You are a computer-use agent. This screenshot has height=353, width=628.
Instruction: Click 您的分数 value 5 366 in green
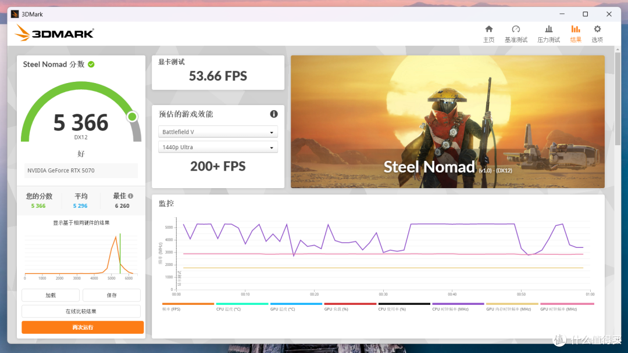[38, 206]
